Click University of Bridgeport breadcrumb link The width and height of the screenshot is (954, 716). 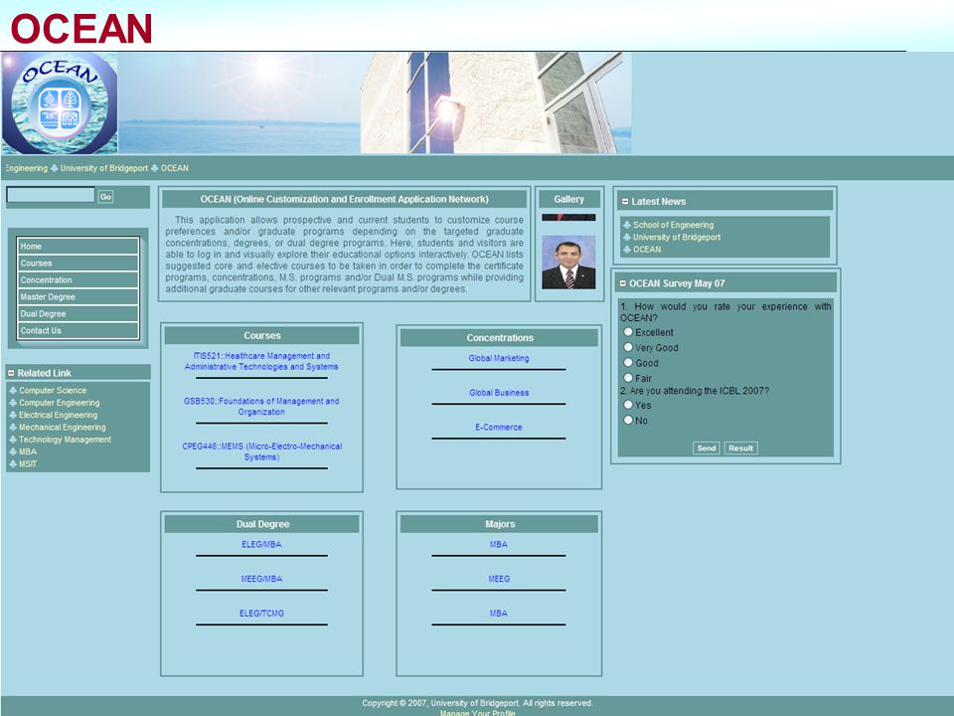104,168
